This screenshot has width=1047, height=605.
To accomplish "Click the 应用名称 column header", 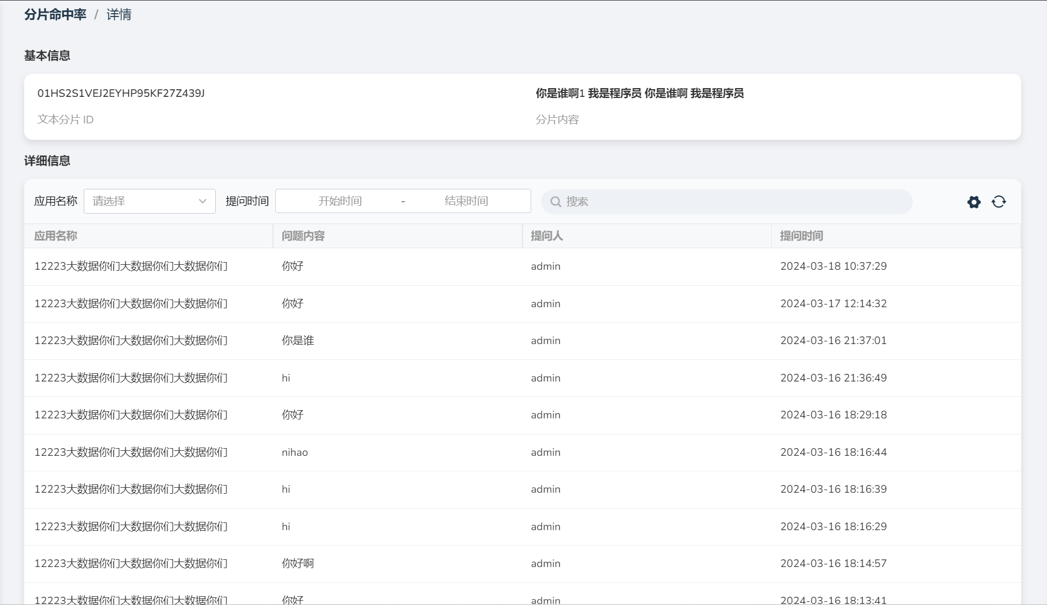I will [x=56, y=236].
